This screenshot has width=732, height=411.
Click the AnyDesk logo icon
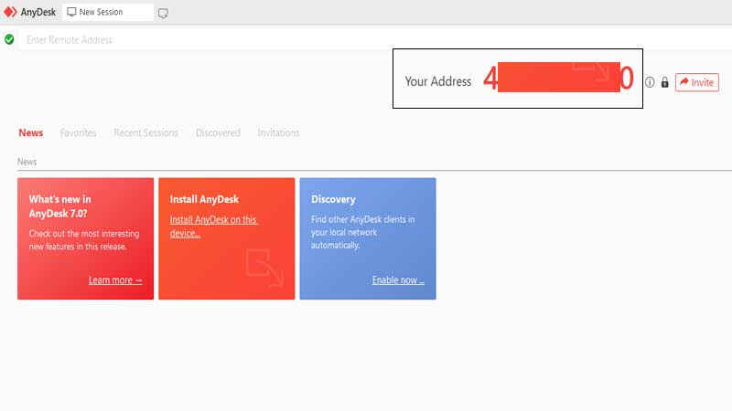10,12
